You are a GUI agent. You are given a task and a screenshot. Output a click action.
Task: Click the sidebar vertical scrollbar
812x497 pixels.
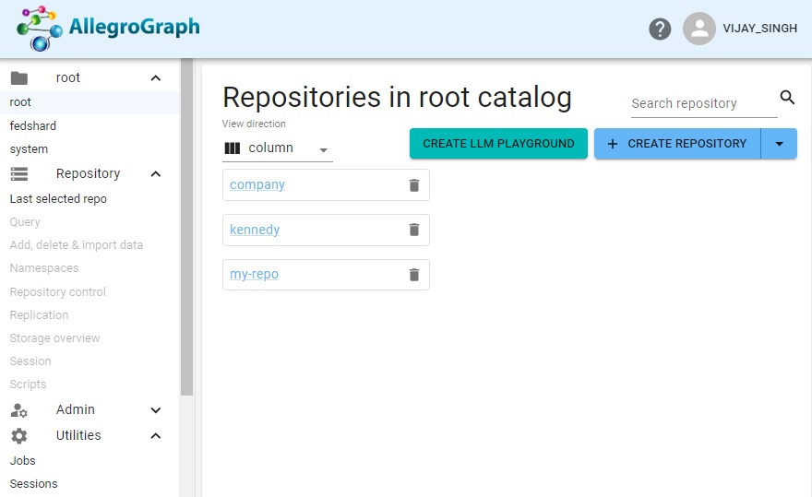coord(187,227)
